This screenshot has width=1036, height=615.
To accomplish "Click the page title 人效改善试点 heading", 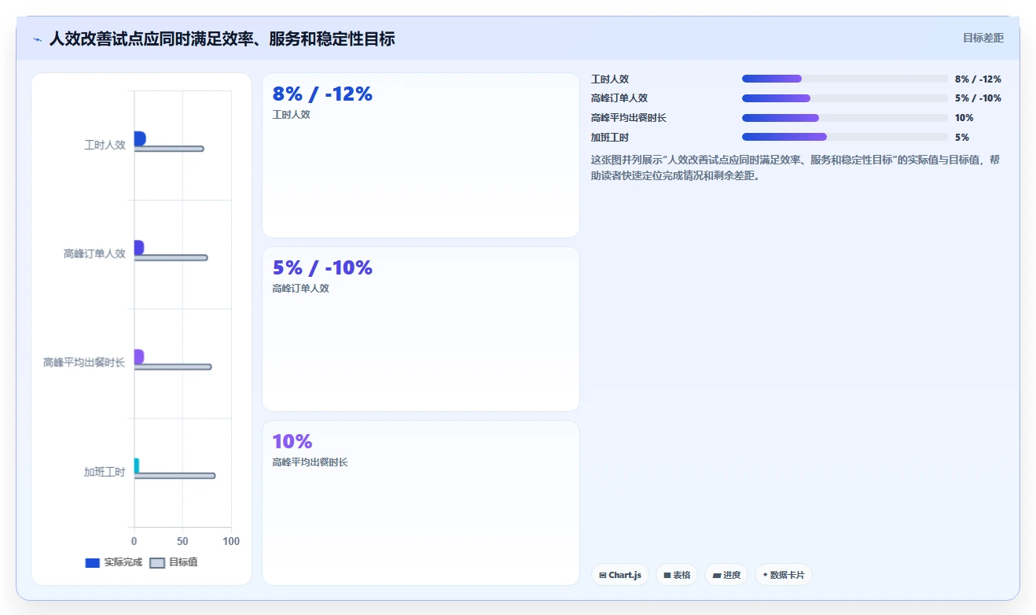I will [x=222, y=39].
